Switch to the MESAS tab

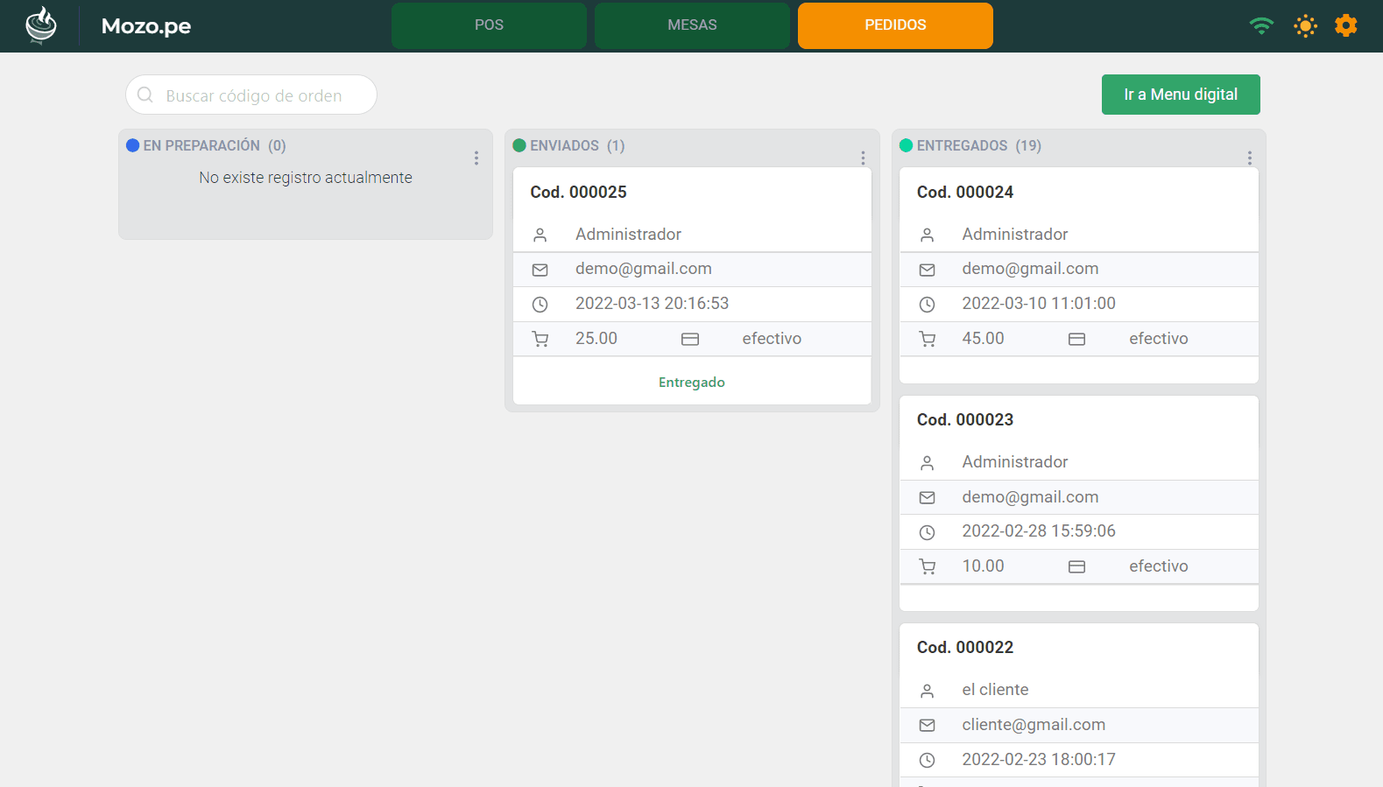692,25
